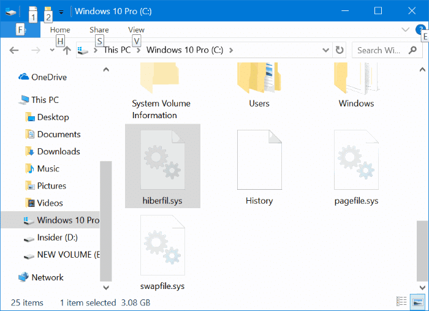Select the pagefile.sys file icon

356,160
